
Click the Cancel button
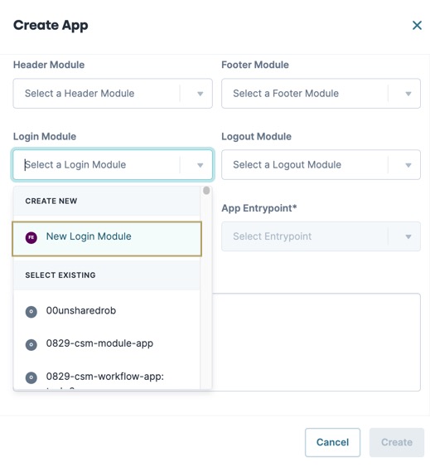pos(332,442)
